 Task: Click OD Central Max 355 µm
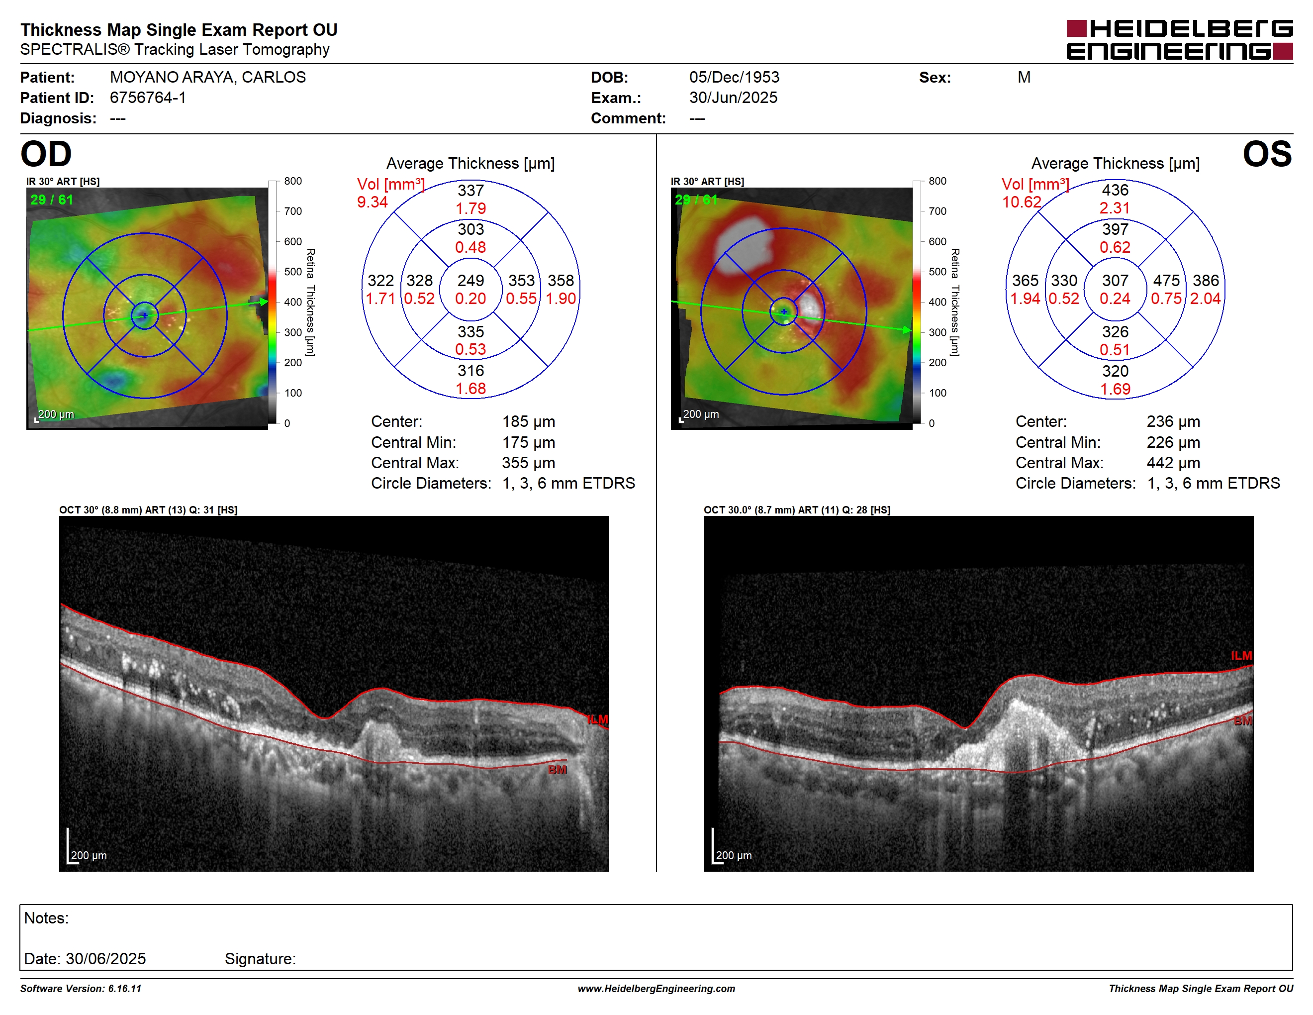(529, 463)
